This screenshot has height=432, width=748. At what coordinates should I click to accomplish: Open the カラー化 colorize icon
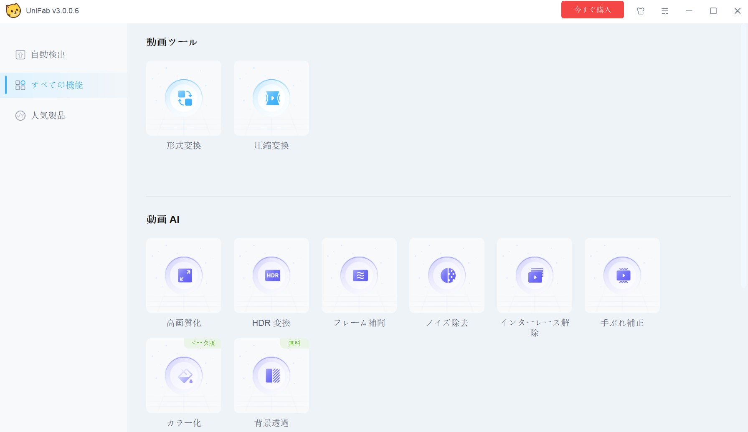pos(184,376)
